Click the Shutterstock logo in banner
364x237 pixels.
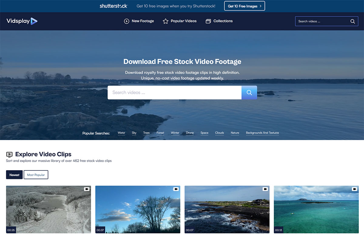[114, 6]
